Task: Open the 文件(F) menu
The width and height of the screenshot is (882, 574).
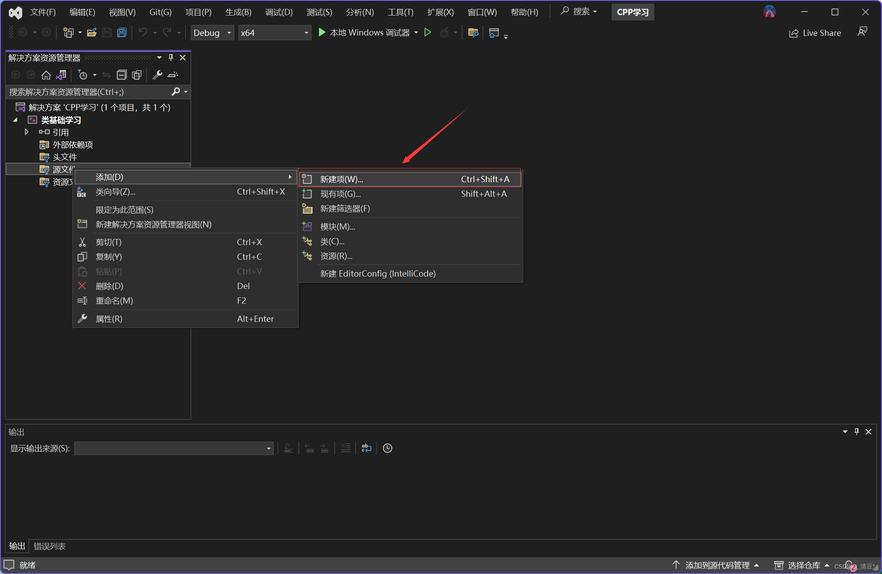Action: [43, 12]
